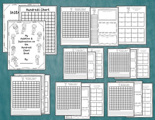The image size is (155, 120).
Task: Click the "By:" label on the book cover
Action: (x=26, y=59)
